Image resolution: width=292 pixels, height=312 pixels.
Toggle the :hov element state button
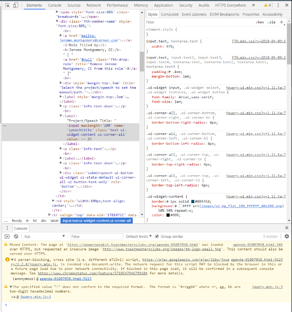click(260, 22)
